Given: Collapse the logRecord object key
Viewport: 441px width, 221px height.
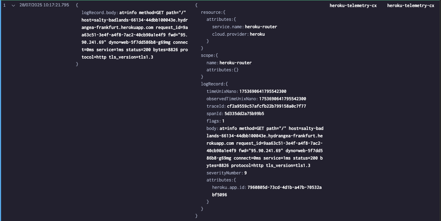Looking at the screenshot, I should tap(213, 84).
